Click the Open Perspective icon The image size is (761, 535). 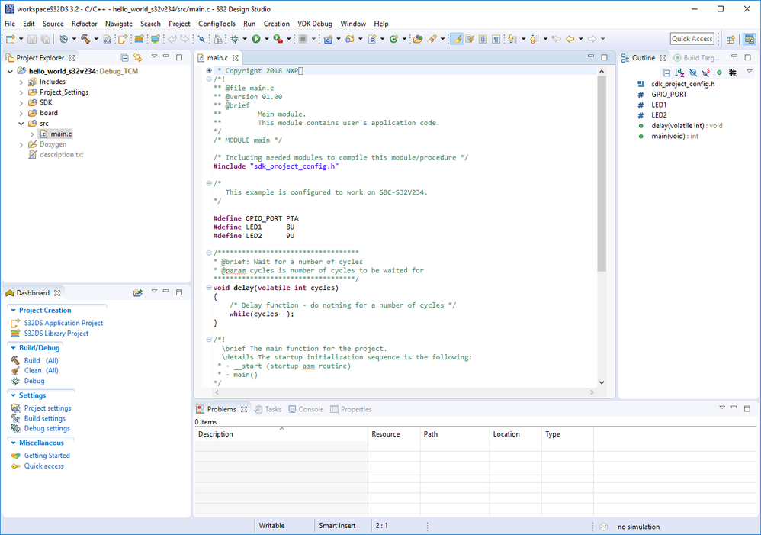730,39
